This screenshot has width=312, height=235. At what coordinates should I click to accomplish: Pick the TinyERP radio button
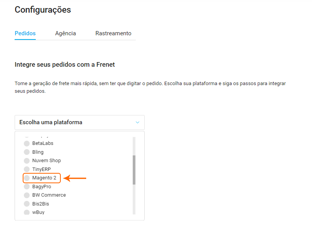(27, 169)
